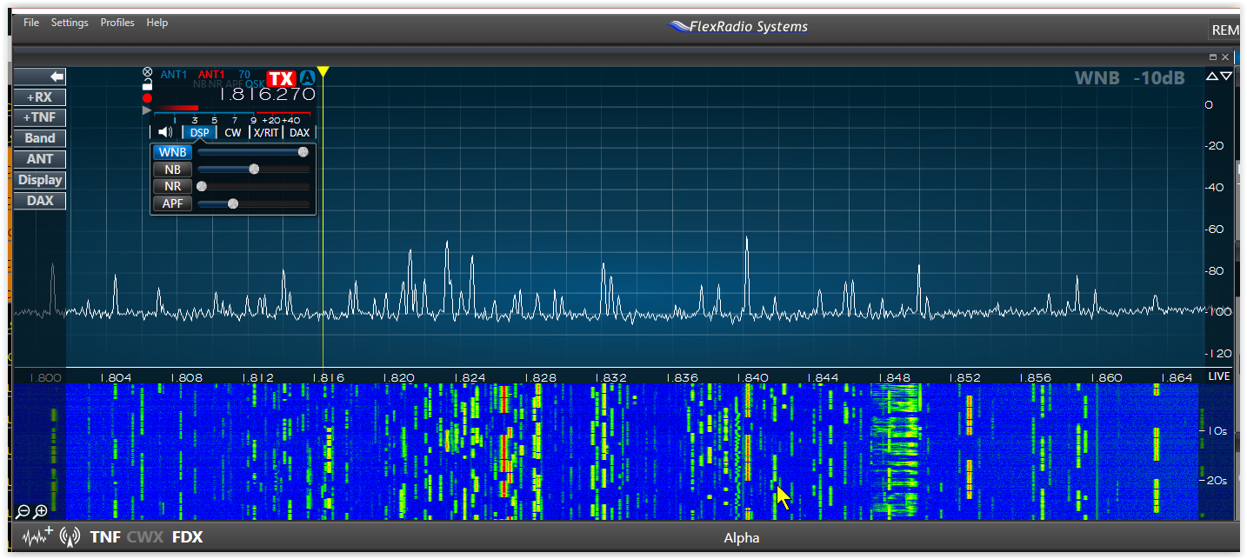Screen dimensions: 1247x559
Task: Open the ANT antenna selection panel
Action: click(x=39, y=159)
